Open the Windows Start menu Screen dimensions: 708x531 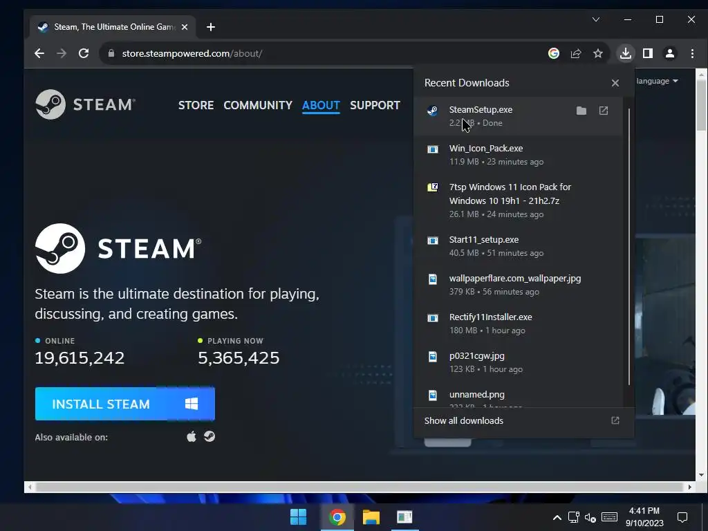pyautogui.click(x=298, y=517)
